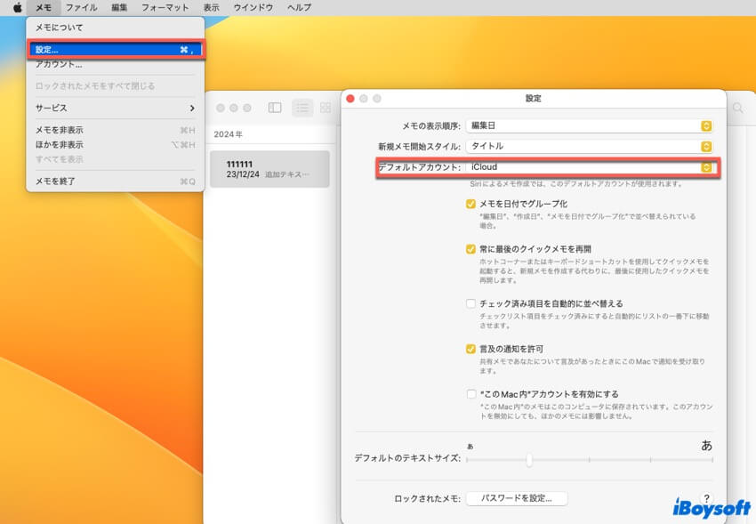The height and width of the screenshot is (524, 756).
Task: Open the ファイル menu
Action: coord(82,7)
